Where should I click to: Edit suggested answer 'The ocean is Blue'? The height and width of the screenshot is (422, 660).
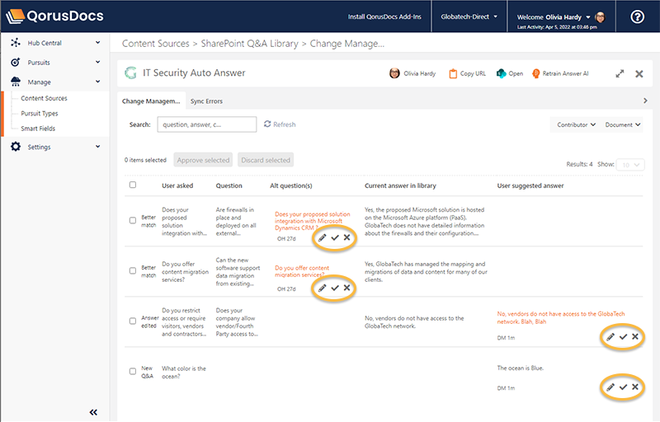click(610, 387)
